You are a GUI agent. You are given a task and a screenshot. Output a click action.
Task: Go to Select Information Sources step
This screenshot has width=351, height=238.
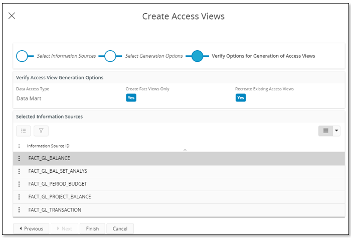coord(22,56)
